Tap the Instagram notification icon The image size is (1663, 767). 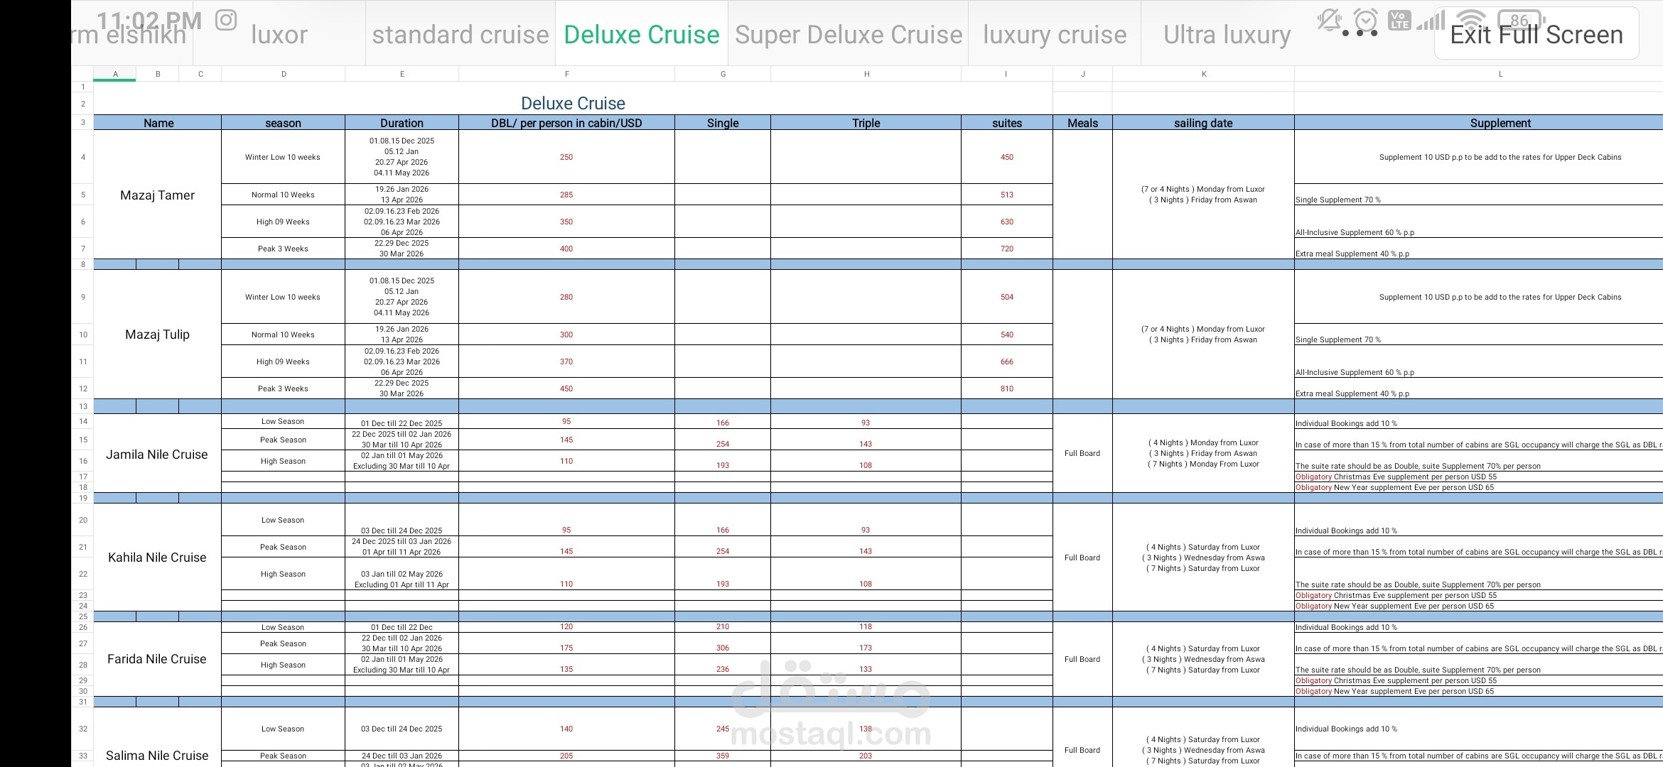[226, 21]
